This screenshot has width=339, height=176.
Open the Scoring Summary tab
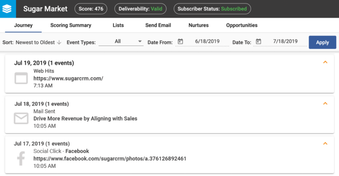[x=71, y=25]
